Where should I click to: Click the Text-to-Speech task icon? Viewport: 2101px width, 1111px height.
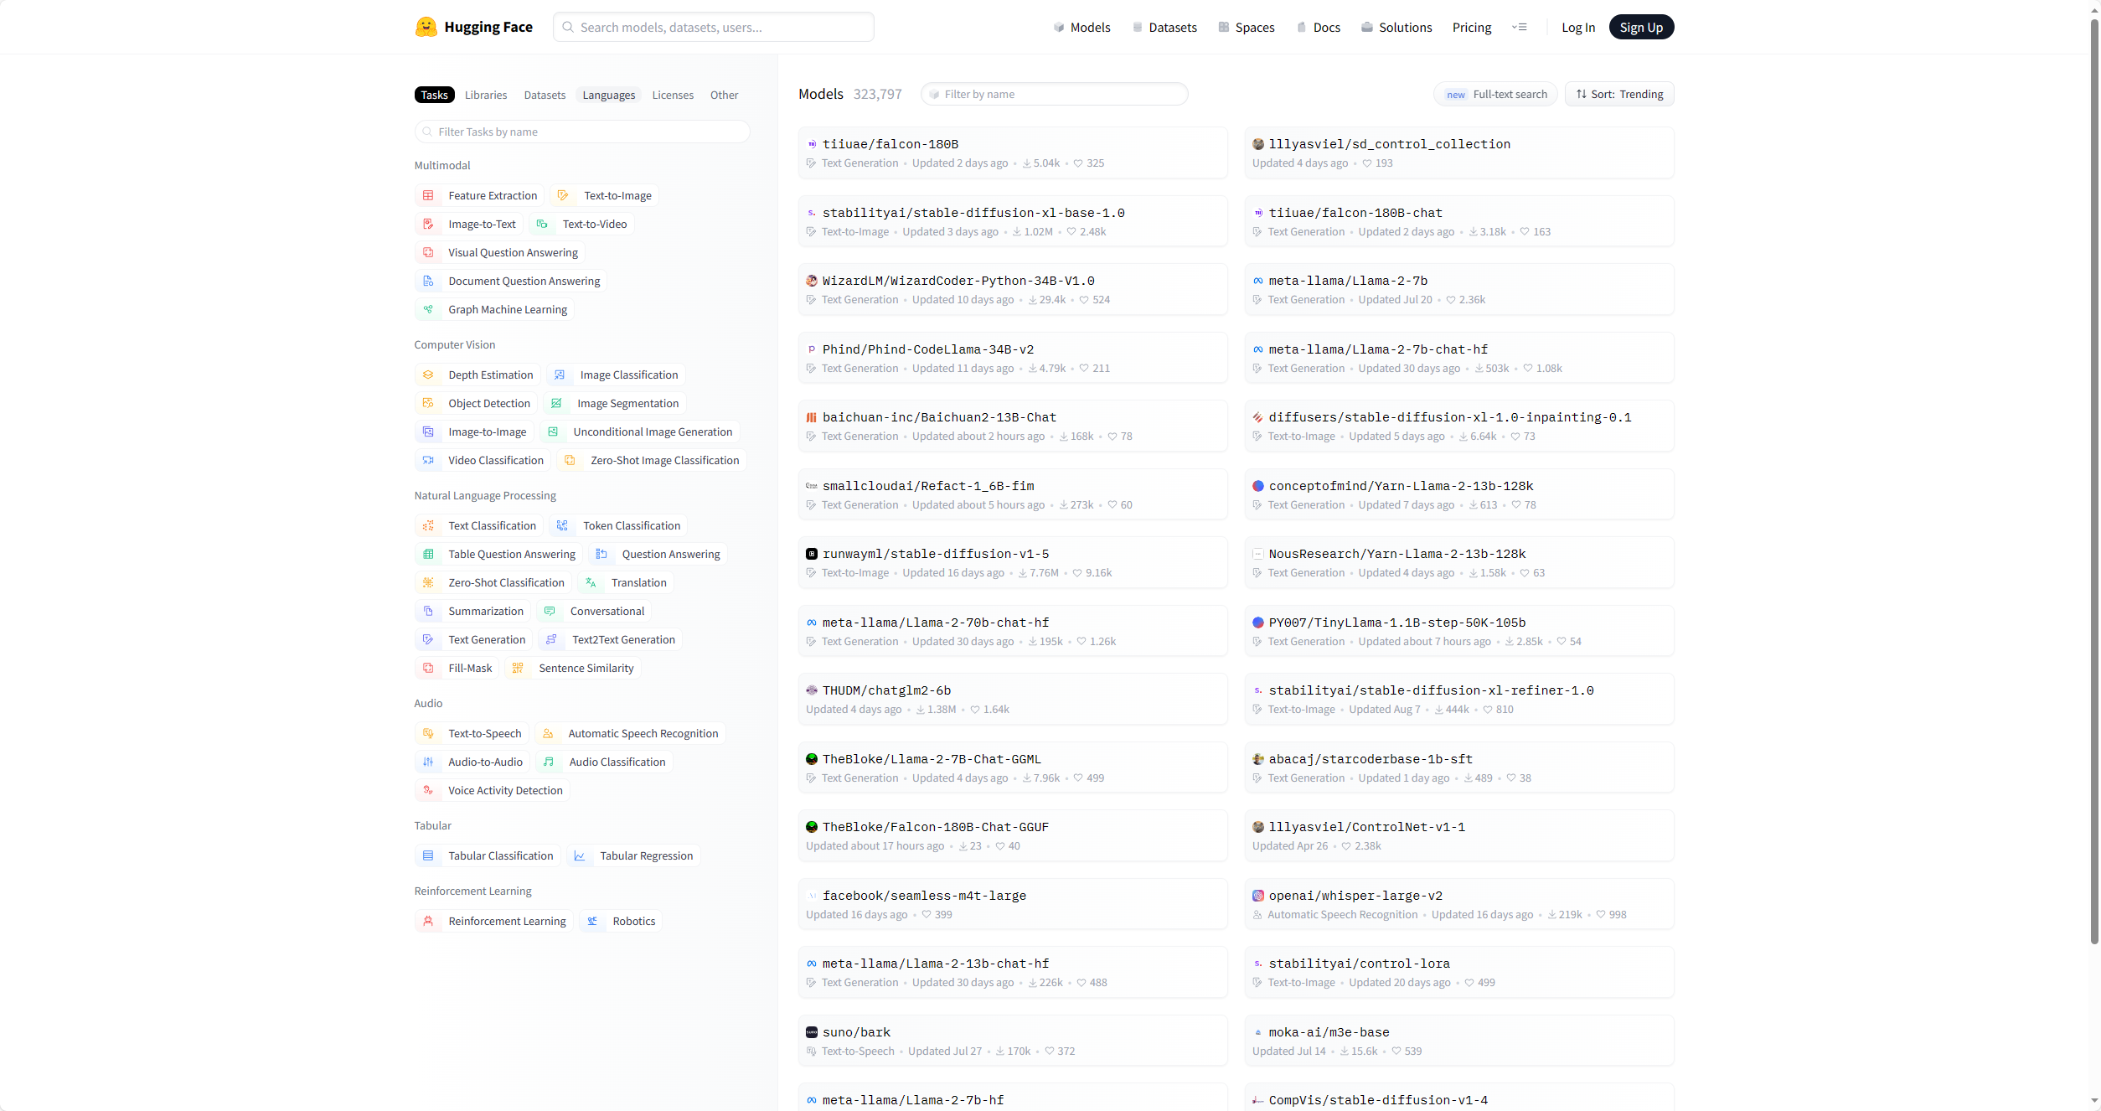tap(428, 733)
